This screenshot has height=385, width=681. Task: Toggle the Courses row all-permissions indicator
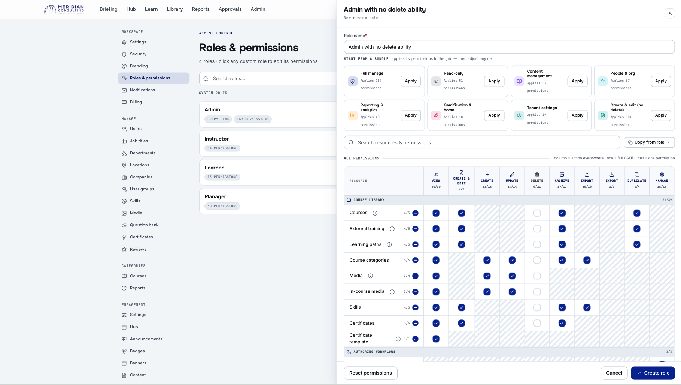415,213
